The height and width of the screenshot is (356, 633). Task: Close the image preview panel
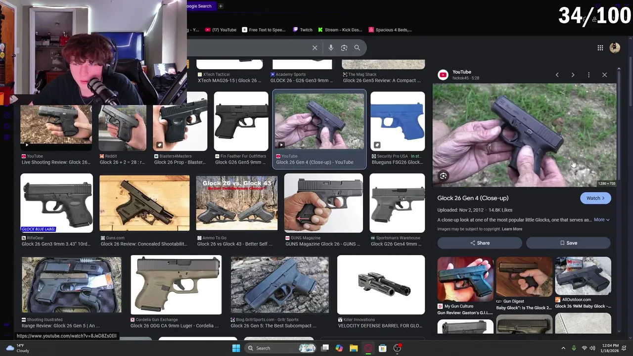(x=604, y=75)
